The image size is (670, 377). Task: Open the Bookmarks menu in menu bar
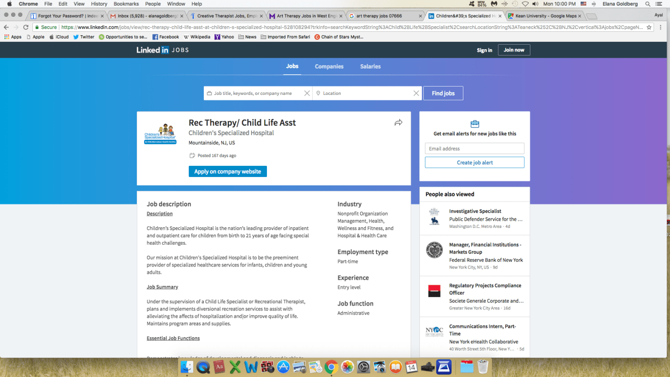(x=126, y=4)
